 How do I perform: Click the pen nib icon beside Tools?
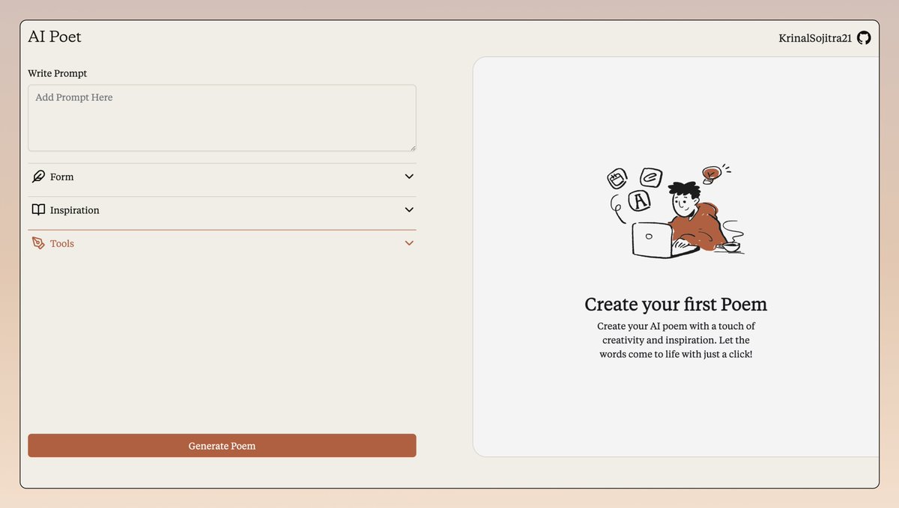click(38, 243)
